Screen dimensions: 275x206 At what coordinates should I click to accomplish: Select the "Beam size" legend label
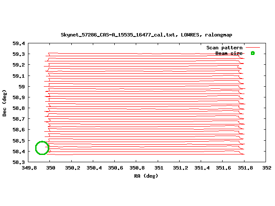point(229,53)
